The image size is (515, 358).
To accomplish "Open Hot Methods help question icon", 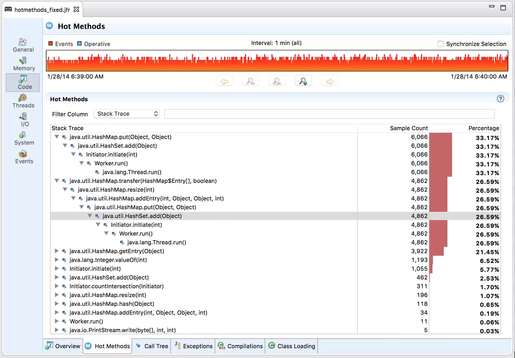I will pos(500,99).
